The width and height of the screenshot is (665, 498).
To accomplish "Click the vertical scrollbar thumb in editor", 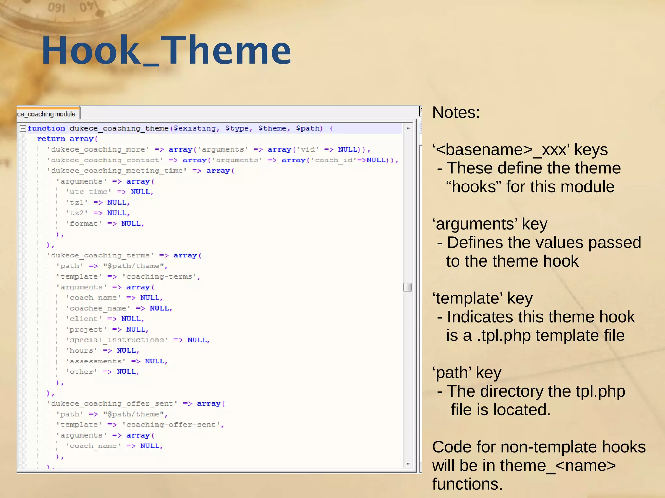I will [408, 287].
